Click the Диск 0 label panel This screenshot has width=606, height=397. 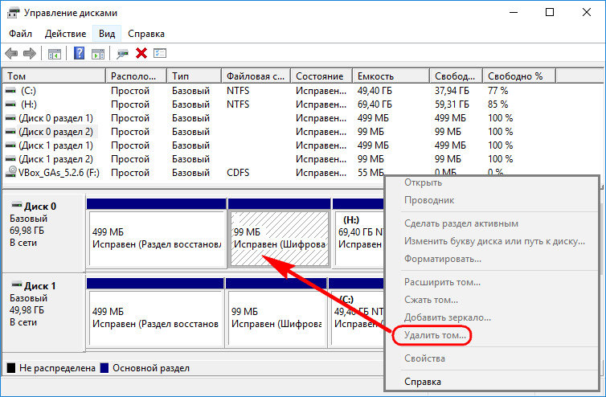click(x=43, y=233)
